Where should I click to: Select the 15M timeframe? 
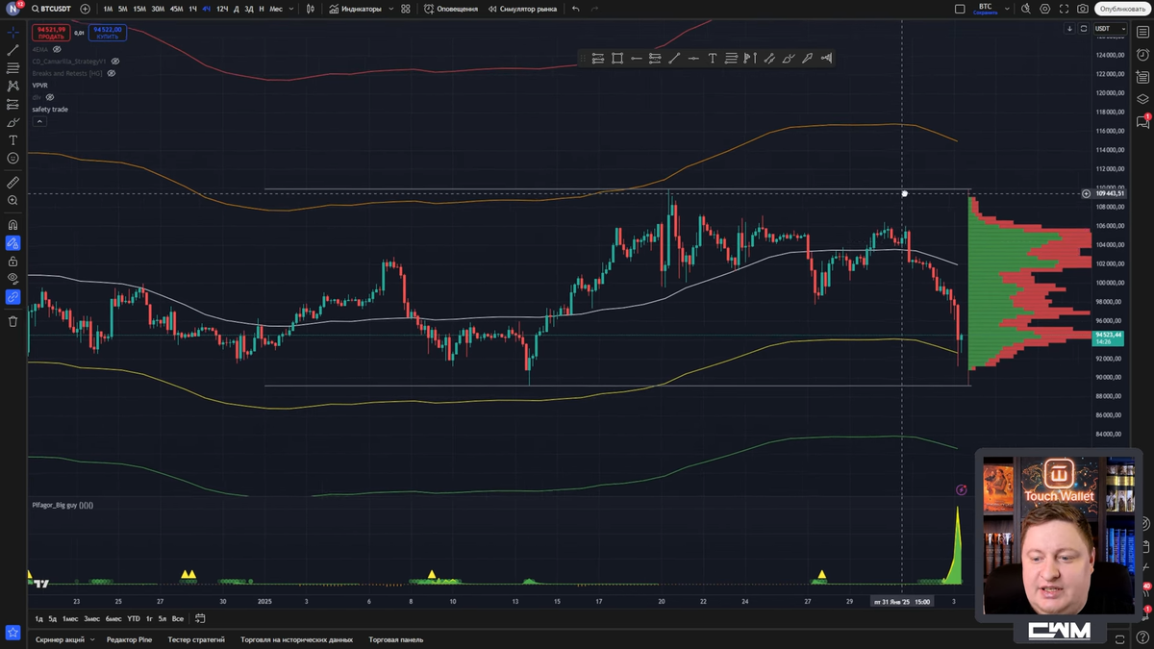coord(139,9)
